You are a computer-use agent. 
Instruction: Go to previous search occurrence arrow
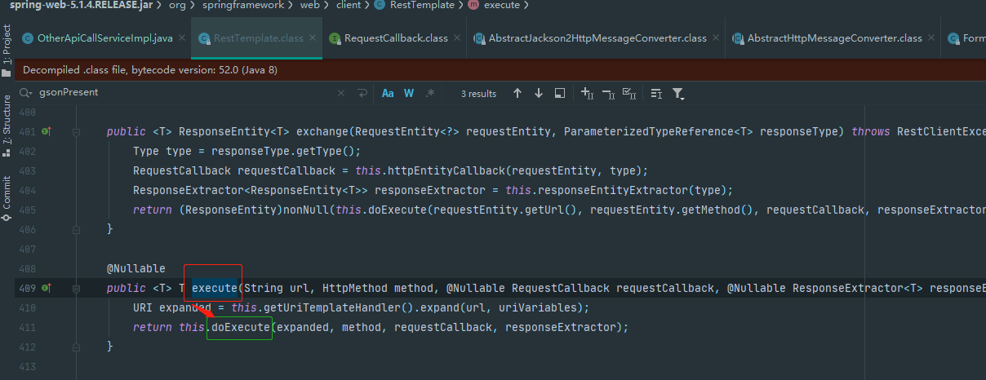(517, 93)
